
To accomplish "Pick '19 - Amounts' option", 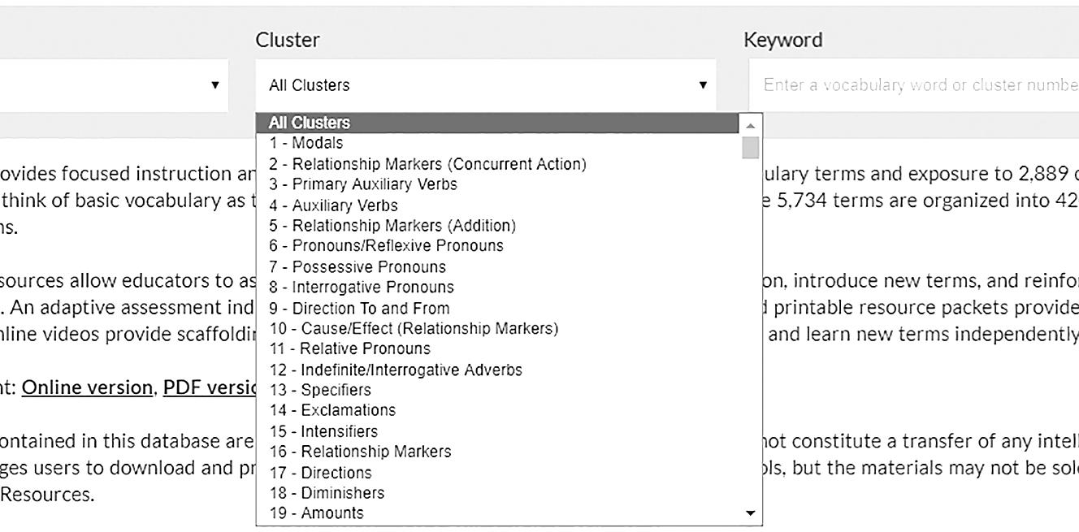I will click(316, 513).
